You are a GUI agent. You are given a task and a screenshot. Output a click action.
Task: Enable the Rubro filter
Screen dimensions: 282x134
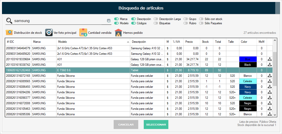tap(186, 23)
